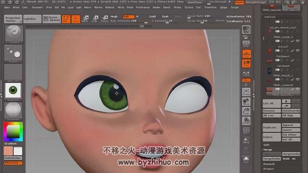Click the SubTool move down arrow

[286, 106]
